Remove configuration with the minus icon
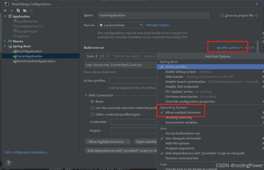The width and height of the screenshot is (264, 170). 12,11
